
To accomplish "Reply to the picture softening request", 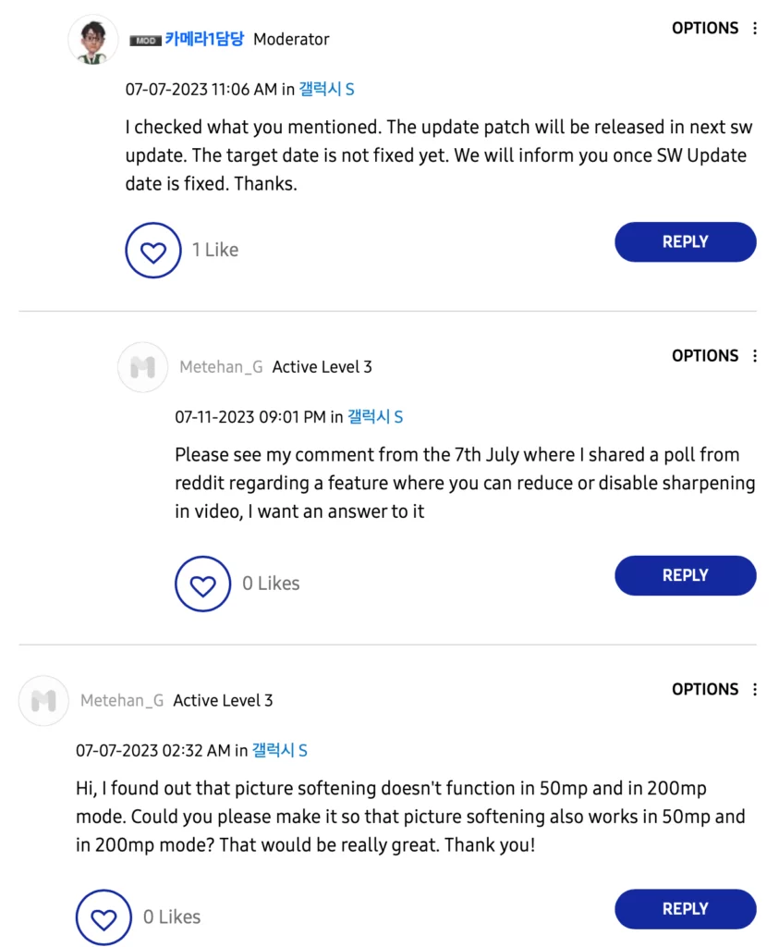I will (686, 908).
